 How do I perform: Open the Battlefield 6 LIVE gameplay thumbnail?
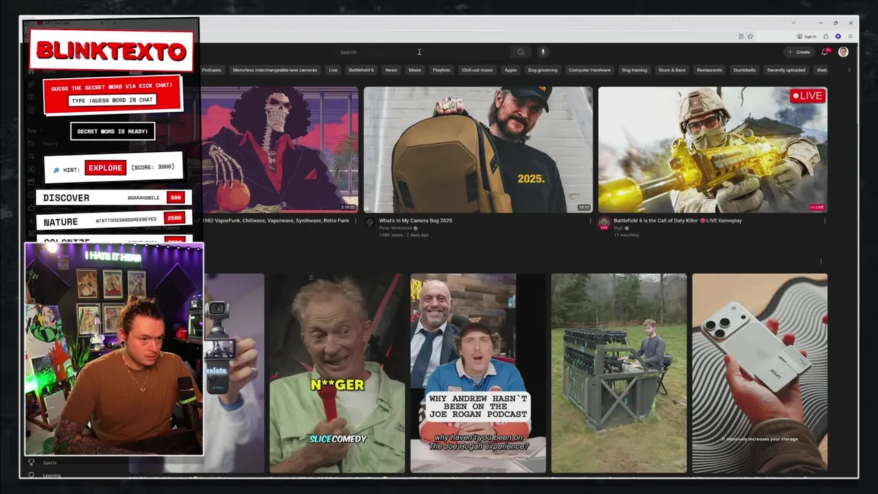[713, 150]
